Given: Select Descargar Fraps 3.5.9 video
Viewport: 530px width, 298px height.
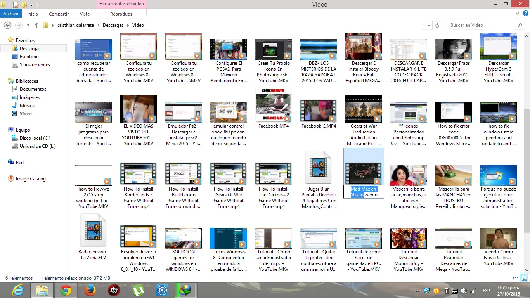Looking at the screenshot, I should coord(454,61).
